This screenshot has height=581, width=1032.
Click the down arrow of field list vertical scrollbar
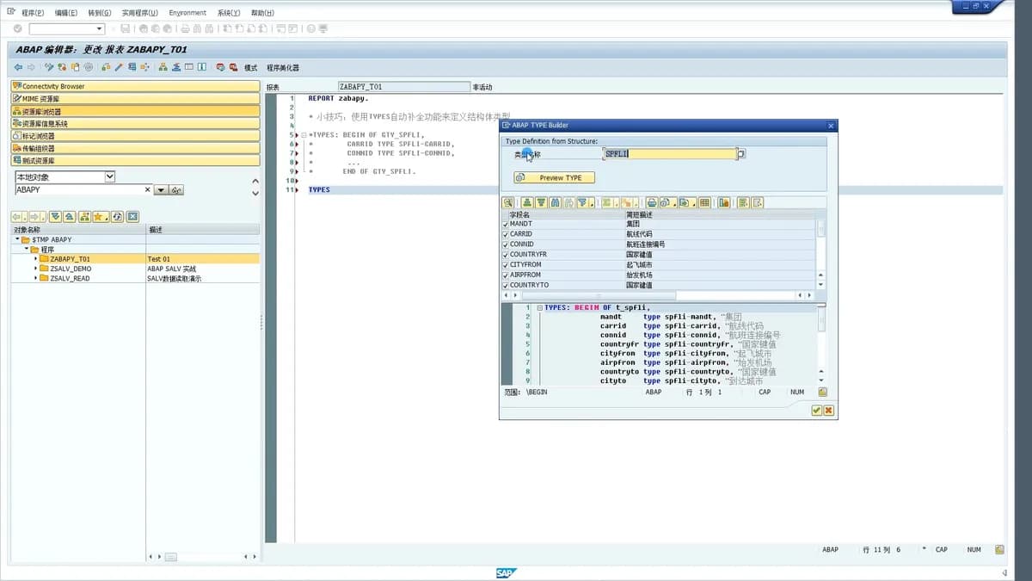820,285
